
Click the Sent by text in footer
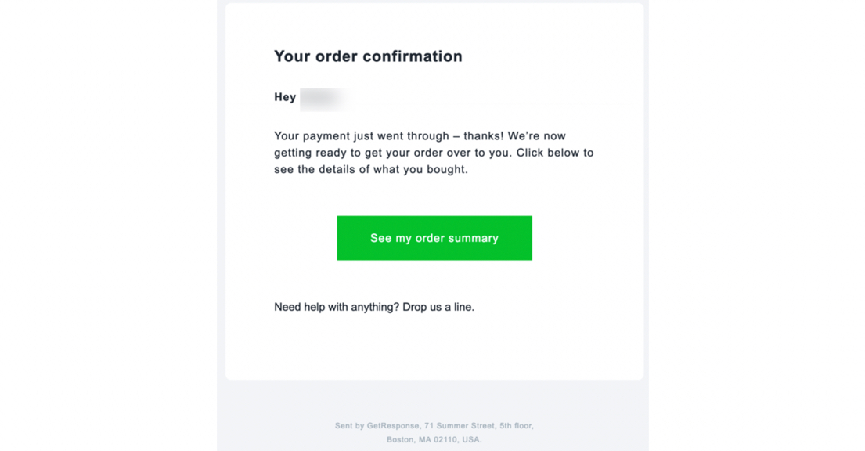point(350,426)
